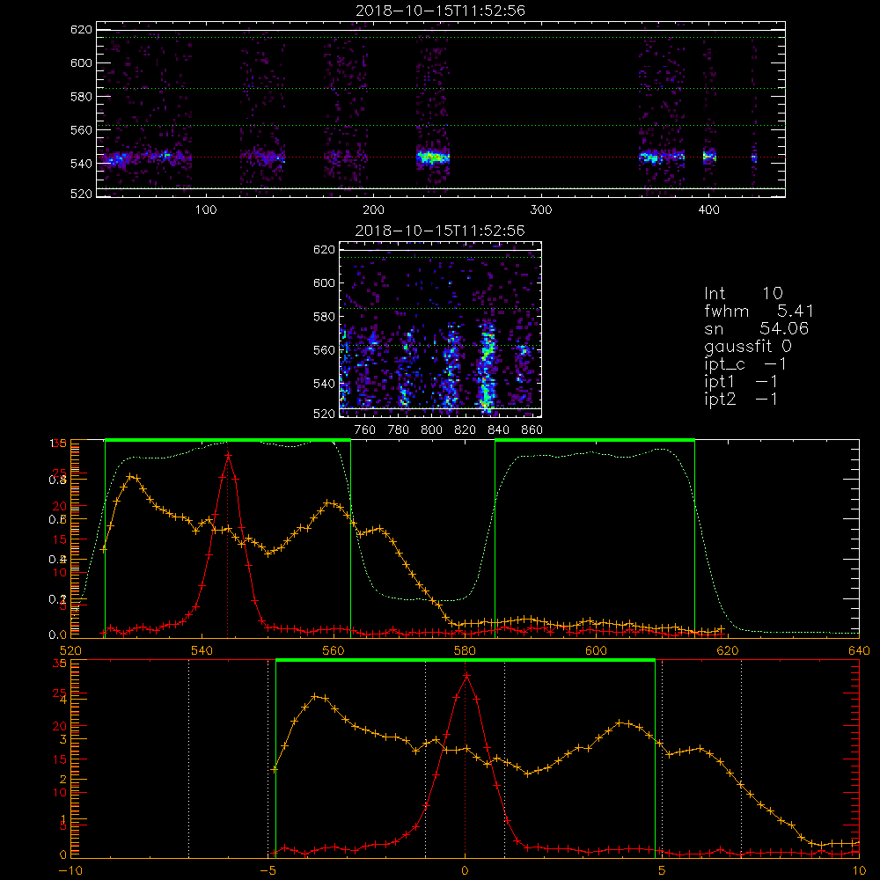This screenshot has height=880, width=880.
Task: Click tick label 840 under the middle image
Action: [498, 430]
